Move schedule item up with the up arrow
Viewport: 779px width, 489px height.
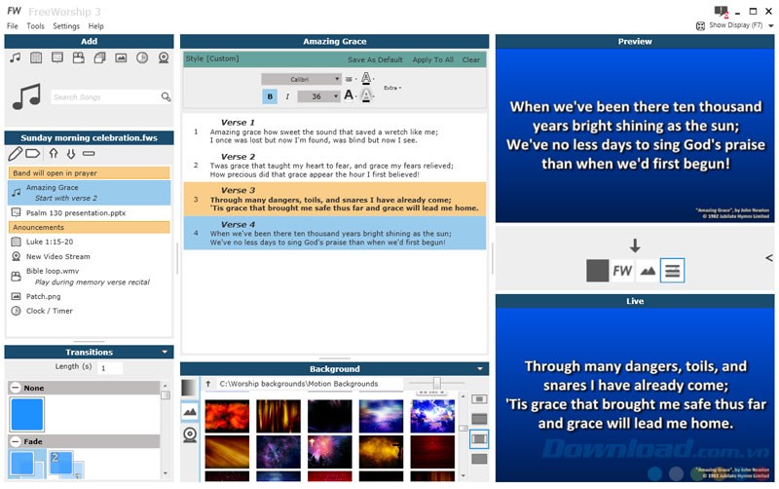54,154
